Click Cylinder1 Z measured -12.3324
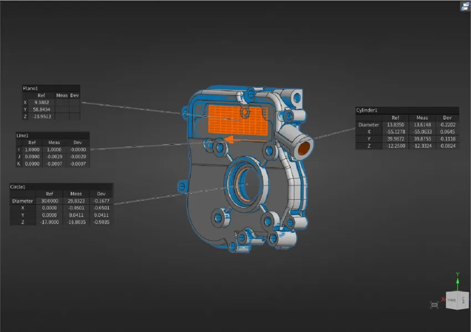The image size is (471, 332). (422, 146)
